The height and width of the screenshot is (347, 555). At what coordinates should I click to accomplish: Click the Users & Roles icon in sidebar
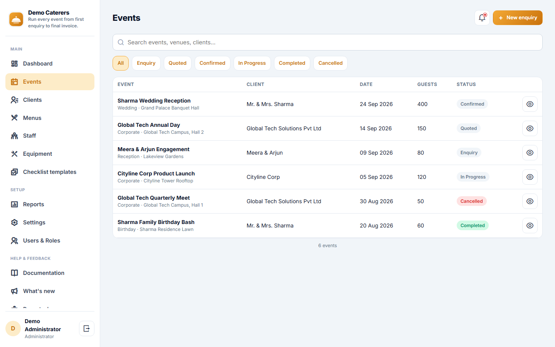click(14, 241)
